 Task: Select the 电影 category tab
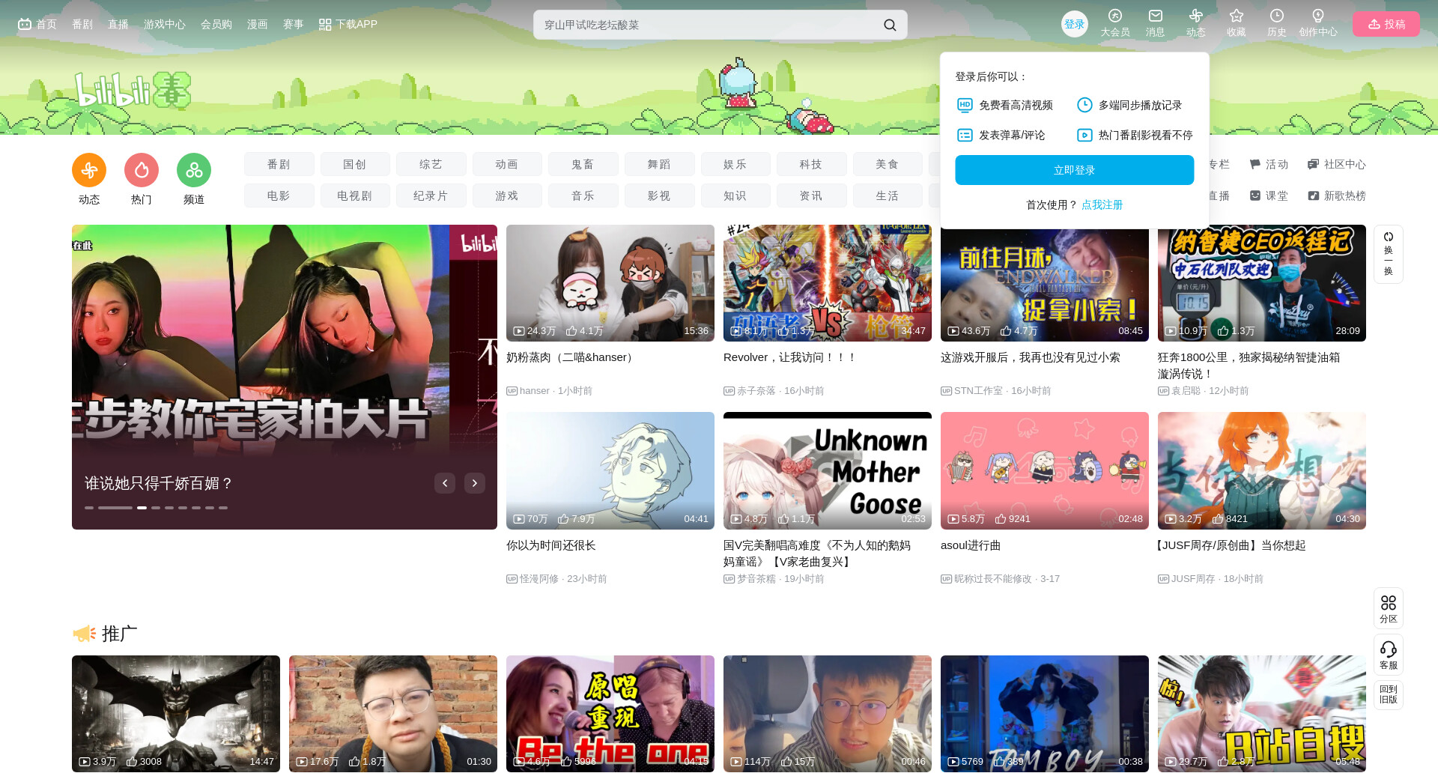(279, 195)
